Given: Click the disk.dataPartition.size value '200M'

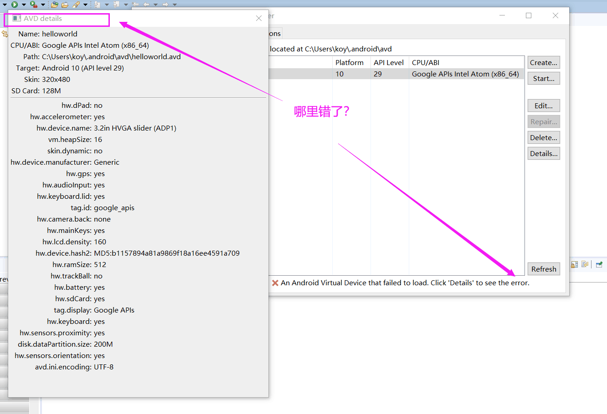Looking at the screenshot, I should pyautogui.click(x=103, y=344).
